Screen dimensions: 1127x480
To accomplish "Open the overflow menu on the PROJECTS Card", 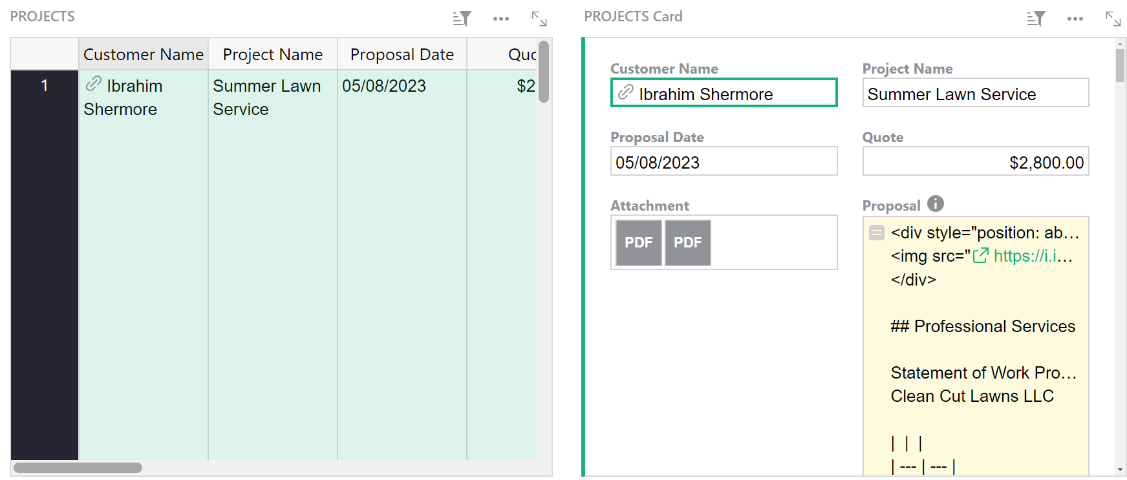I will click(x=1075, y=19).
